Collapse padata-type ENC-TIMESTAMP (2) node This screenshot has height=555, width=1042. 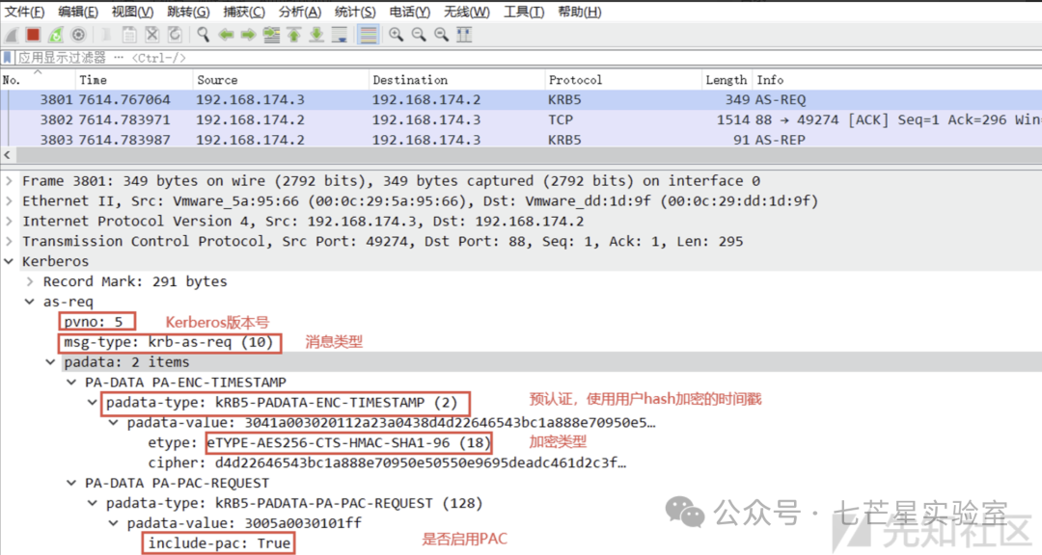coord(93,403)
